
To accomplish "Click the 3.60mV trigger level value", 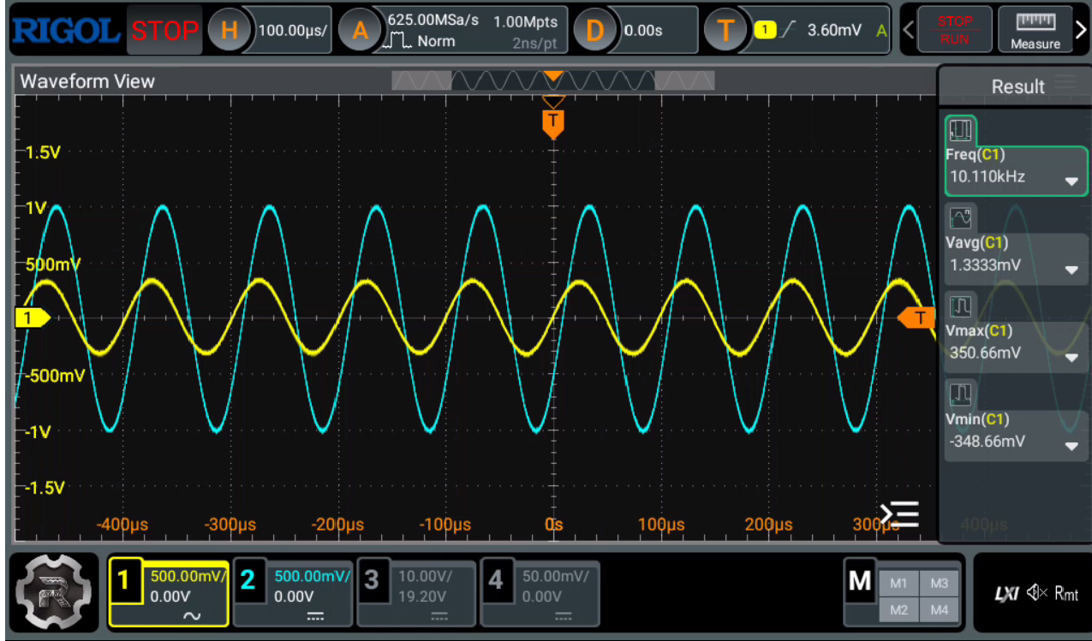I will pyautogui.click(x=834, y=31).
